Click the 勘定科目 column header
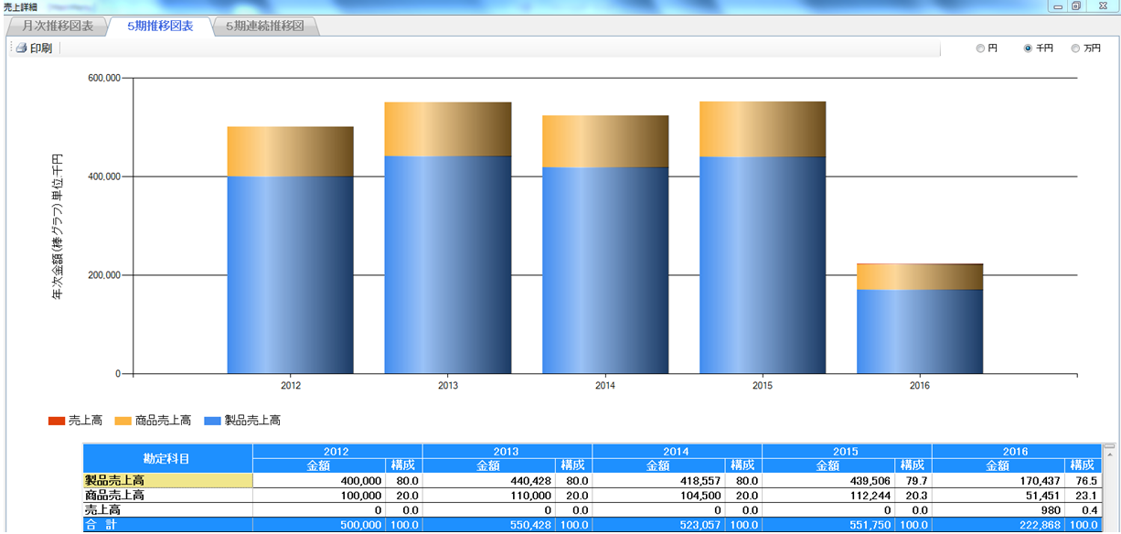This screenshot has height=534, width=1121. 167,458
